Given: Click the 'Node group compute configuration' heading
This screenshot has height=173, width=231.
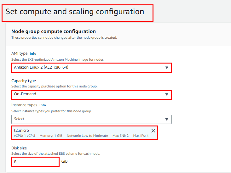Looking at the screenshot, I should (x=54, y=31).
